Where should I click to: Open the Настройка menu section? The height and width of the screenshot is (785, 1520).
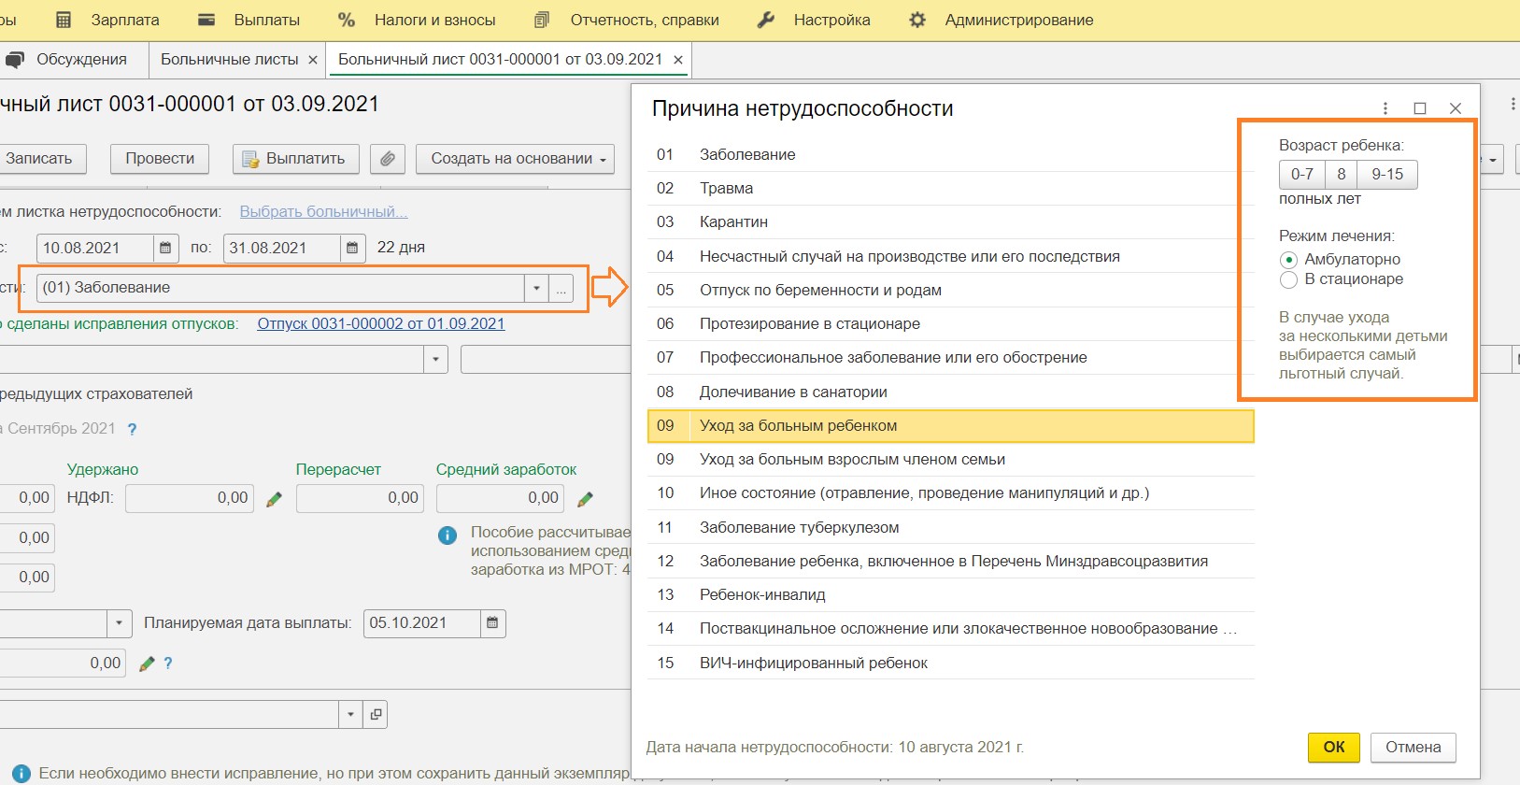(x=814, y=20)
